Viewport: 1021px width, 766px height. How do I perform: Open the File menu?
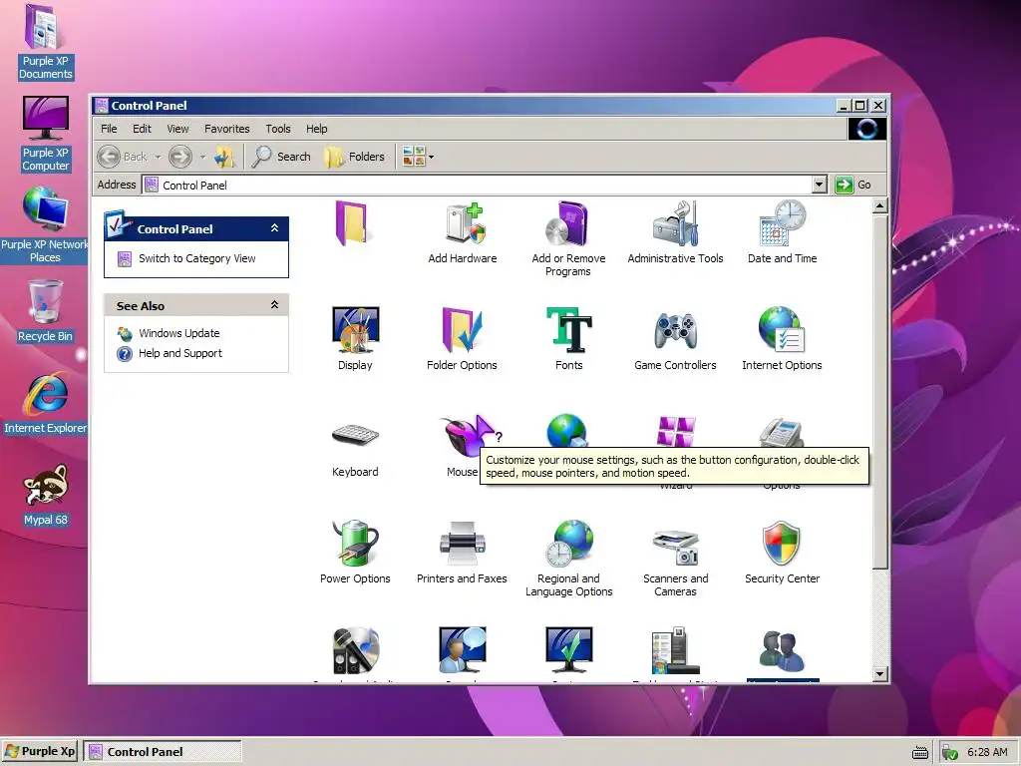coord(109,129)
